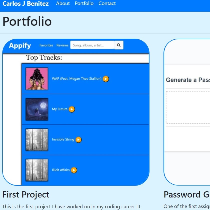Image resolution: width=210 pixels, height=210 pixels.
Task: Click the Invisible String track title
Action: click(63, 139)
